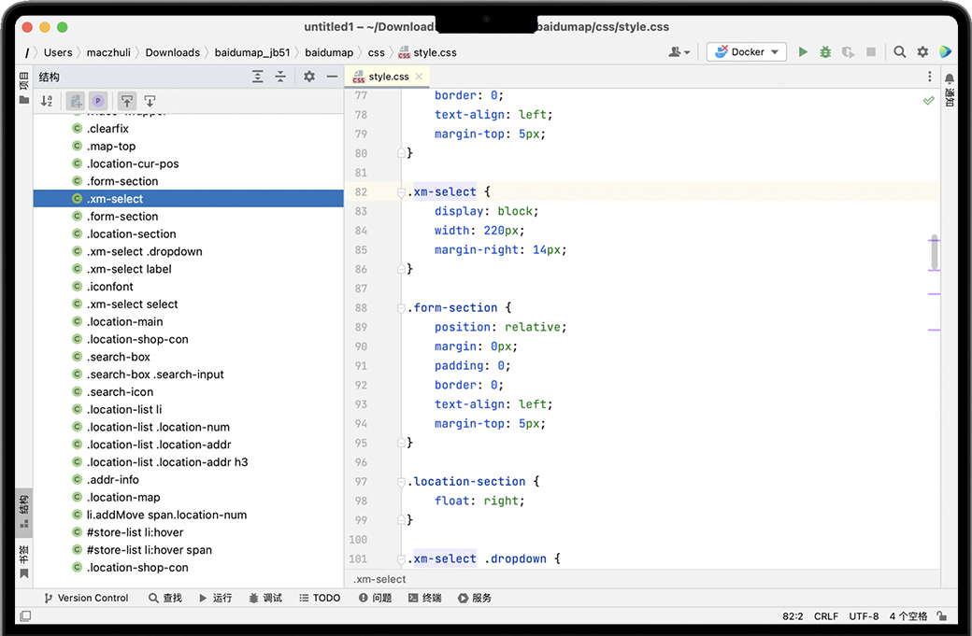Expand all nodes in structure panel
The width and height of the screenshot is (972, 636).
click(258, 77)
